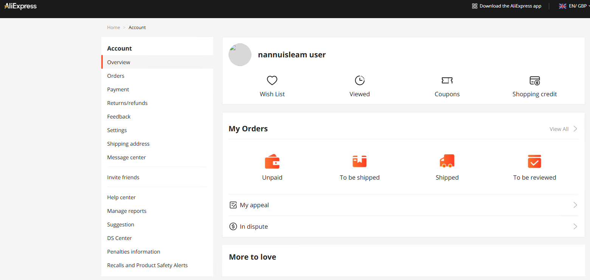Image resolution: width=590 pixels, height=280 pixels.
Task: Open the EN/GBP language currency dropdown
Action: 574,6
